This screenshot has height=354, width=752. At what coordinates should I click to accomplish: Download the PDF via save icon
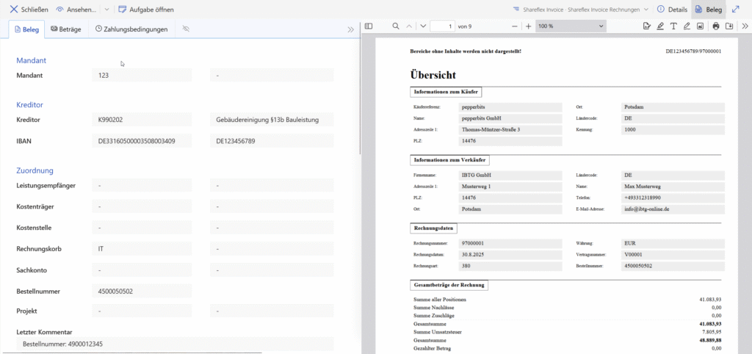tap(729, 26)
